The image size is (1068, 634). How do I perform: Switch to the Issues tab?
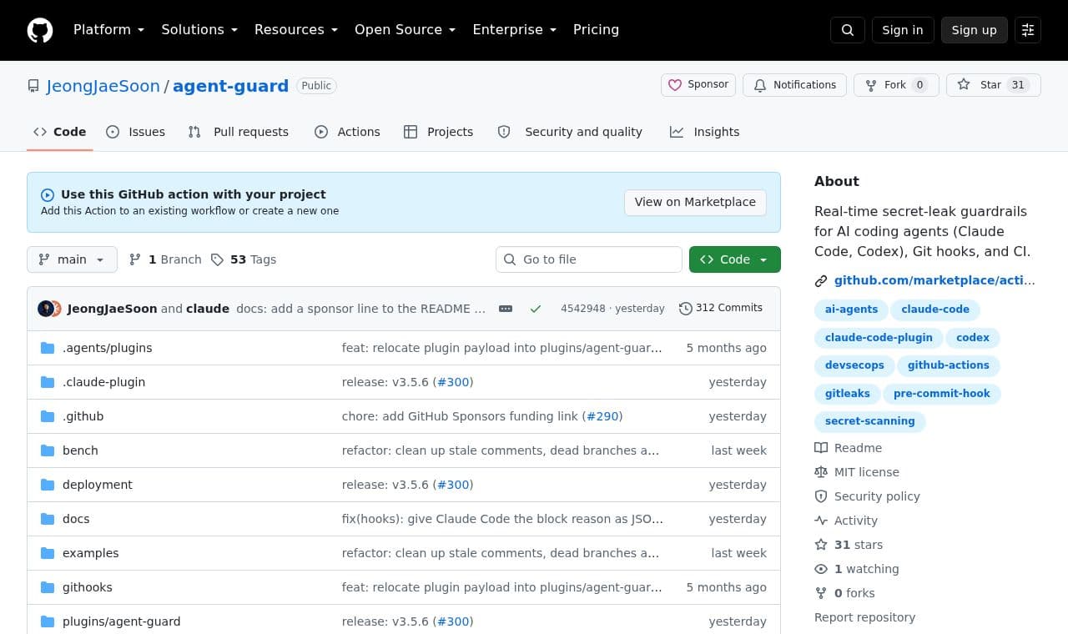[x=136, y=132]
